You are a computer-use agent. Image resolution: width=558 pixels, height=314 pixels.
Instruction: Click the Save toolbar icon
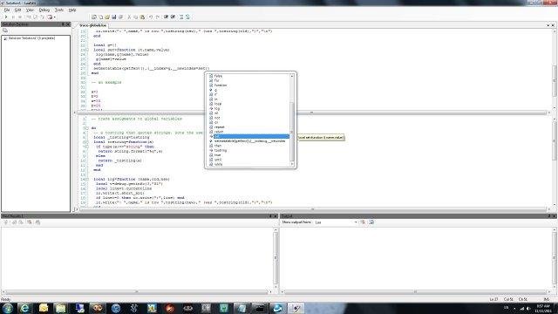pos(114,17)
